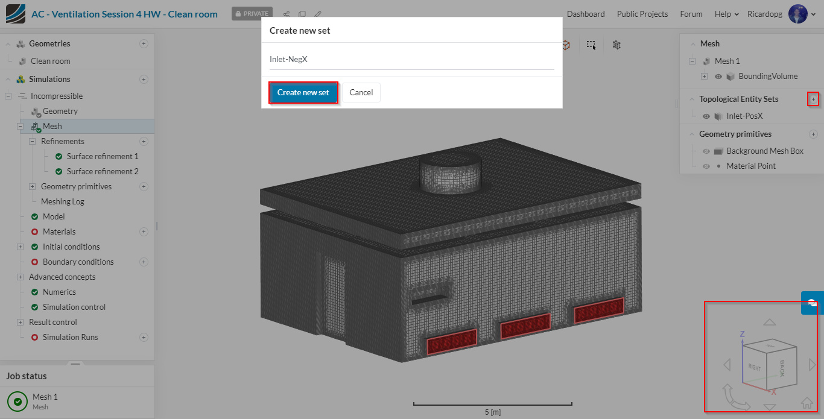Open the Forum link
The image size is (824, 419).
(x=691, y=14)
